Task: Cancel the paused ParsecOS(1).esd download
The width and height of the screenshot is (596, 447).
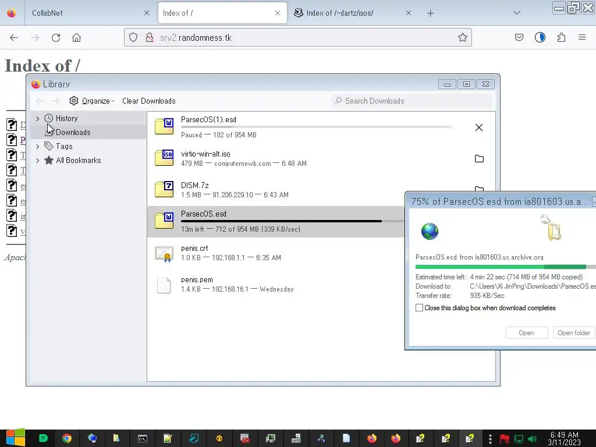Action: (x=479, y=127)
